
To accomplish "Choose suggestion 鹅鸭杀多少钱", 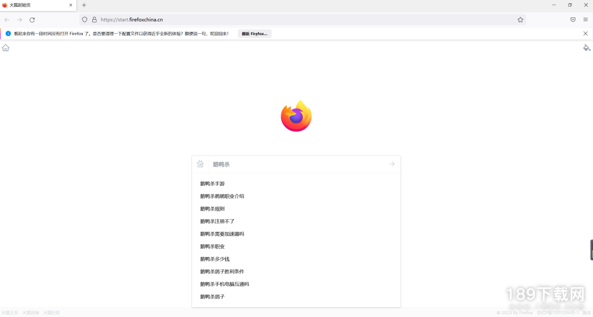I will [215, 259].
